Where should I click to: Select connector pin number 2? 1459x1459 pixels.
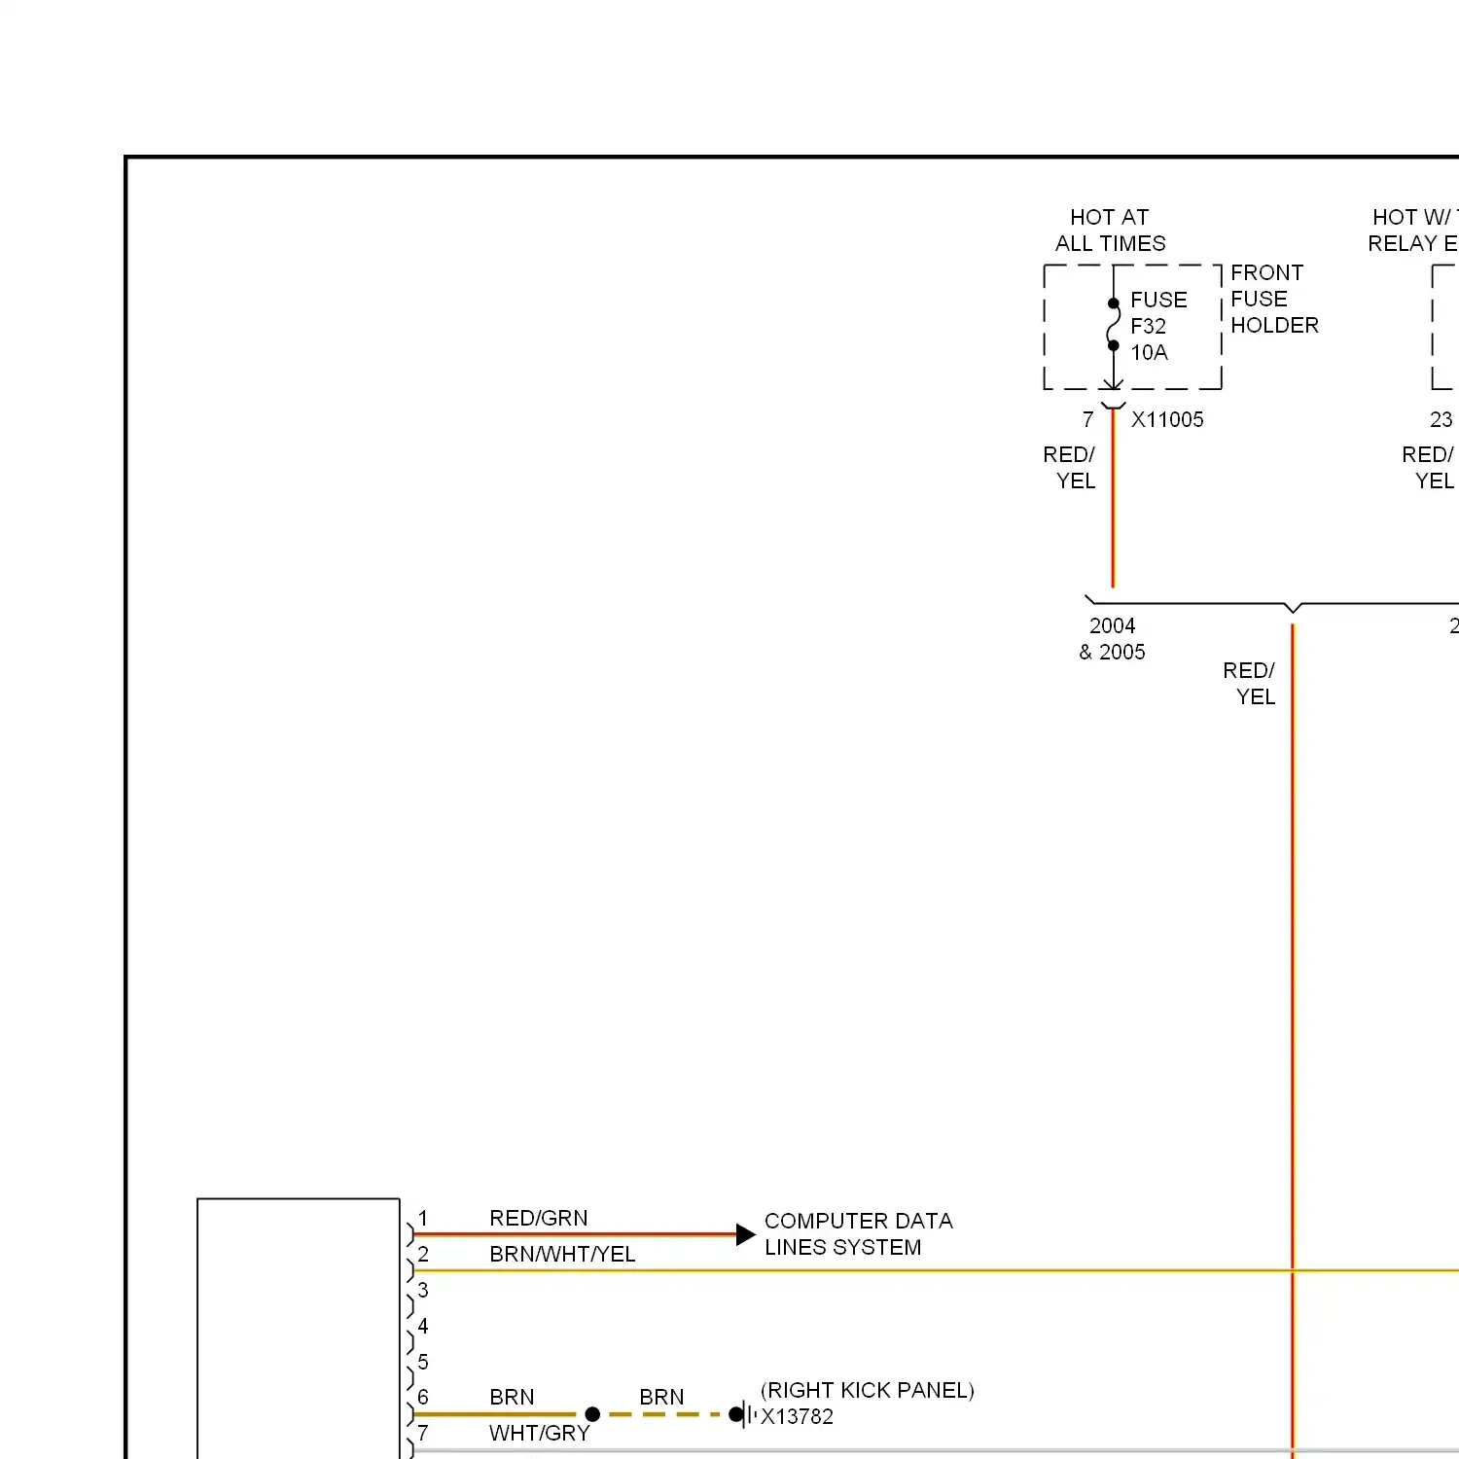pos(423,1254)
